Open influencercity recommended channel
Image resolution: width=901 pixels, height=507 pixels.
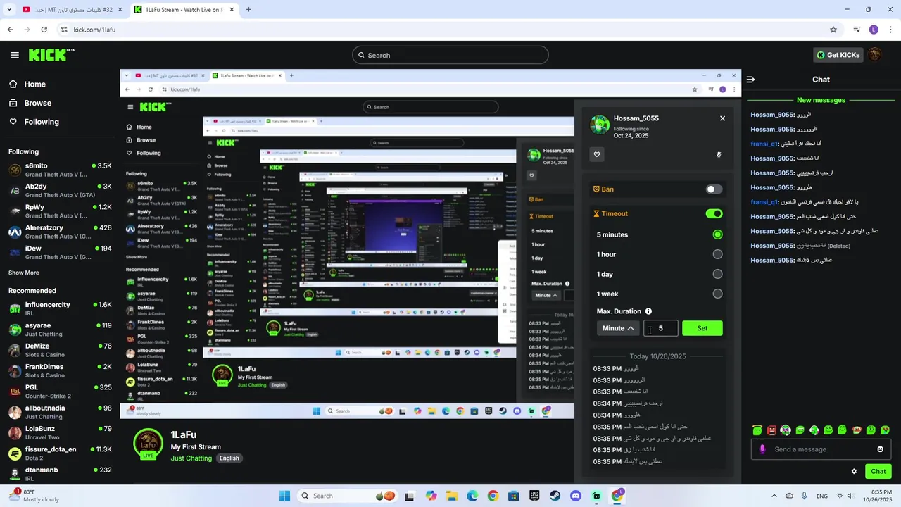[60, 308]
